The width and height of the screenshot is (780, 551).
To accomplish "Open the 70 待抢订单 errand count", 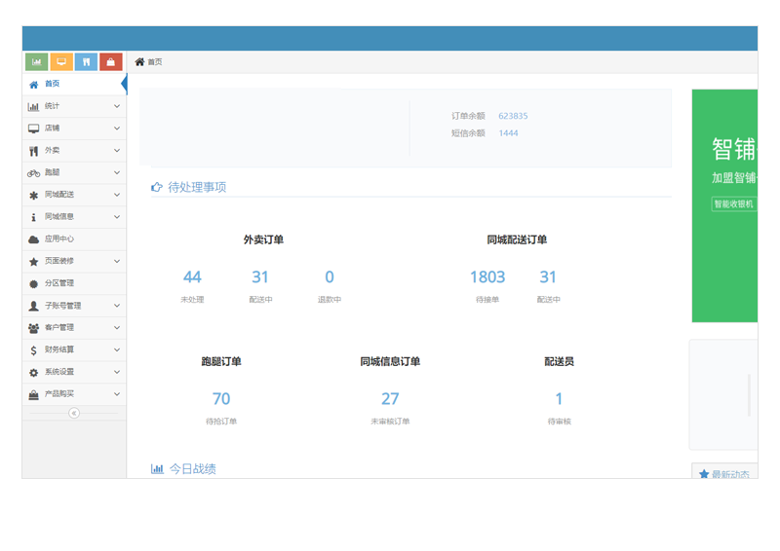I will (x=221, y=398).
